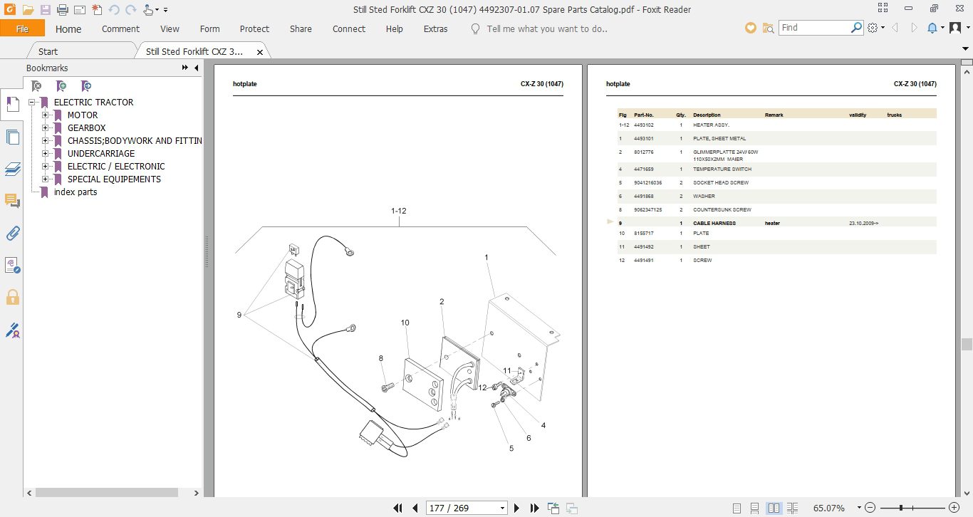Click the add new bookmark icon

point(61,86)
